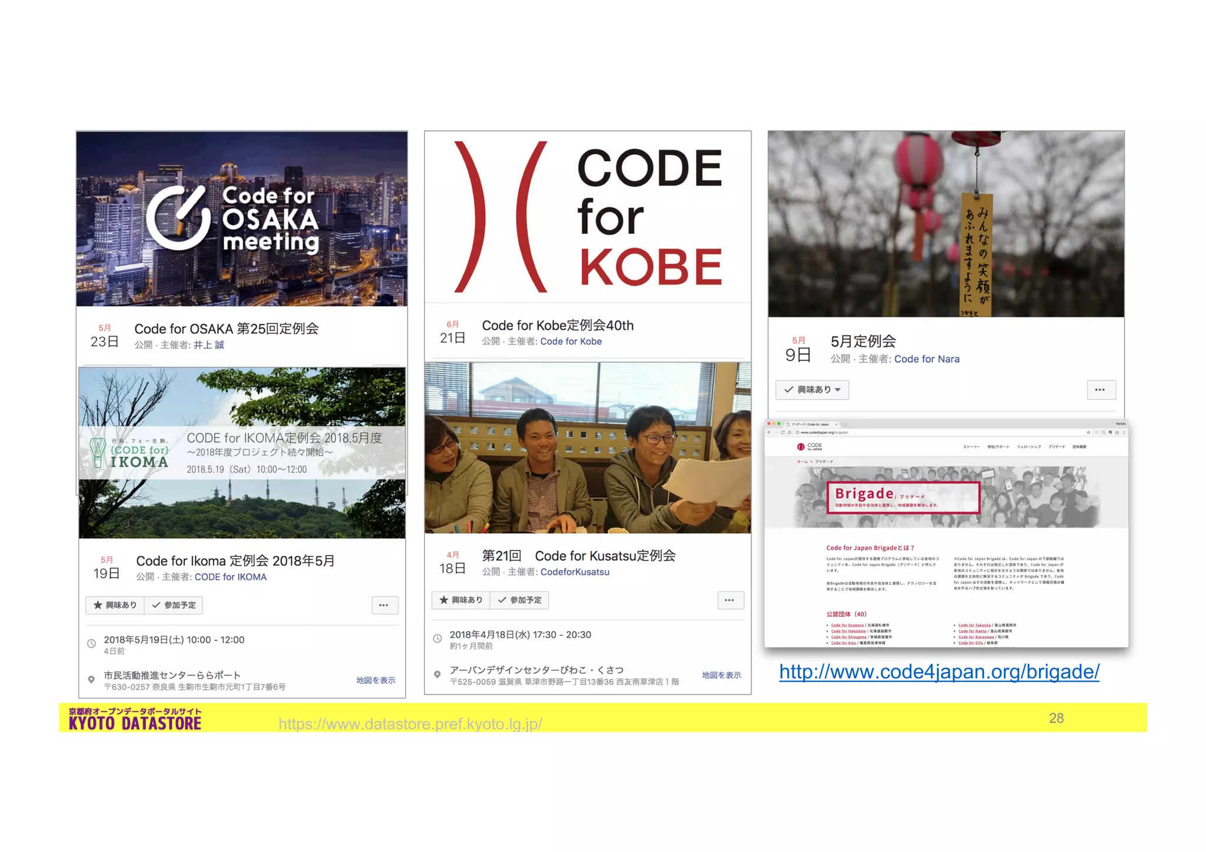
Task: Open the 参加/サポート menu item
Action: click(x=998, y=447)
